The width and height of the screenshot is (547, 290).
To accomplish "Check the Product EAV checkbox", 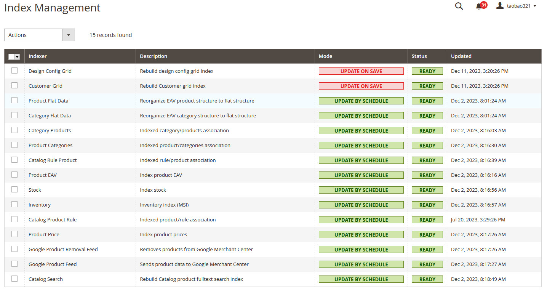I will 14,175.
